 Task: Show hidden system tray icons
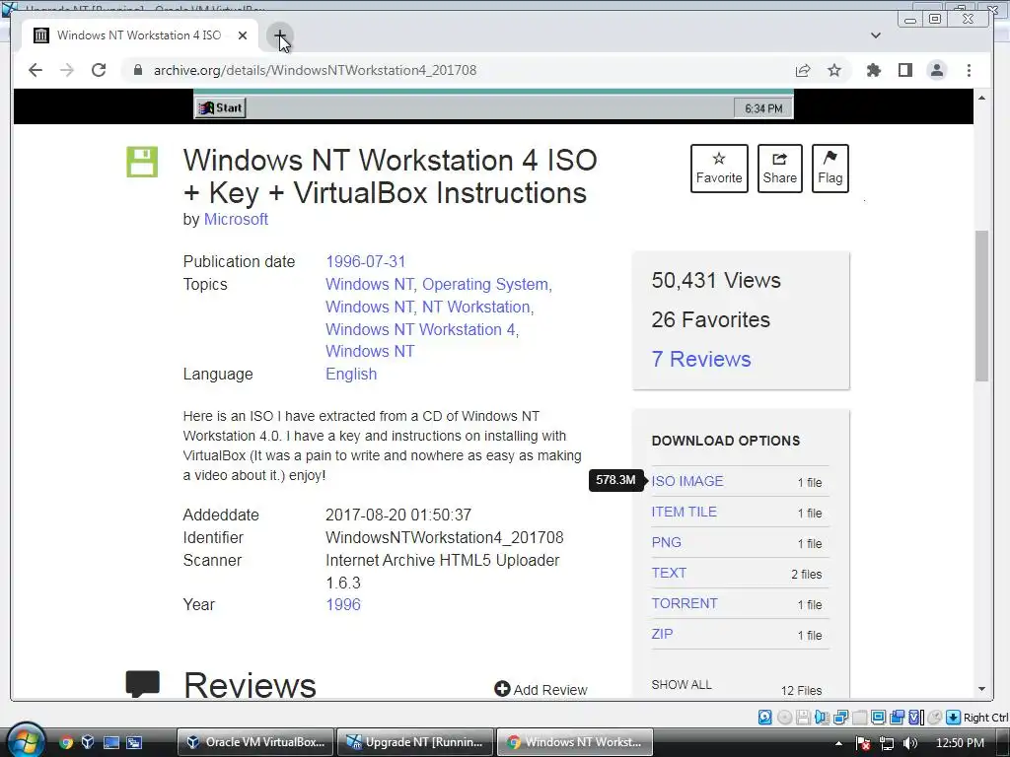[838, 743]
